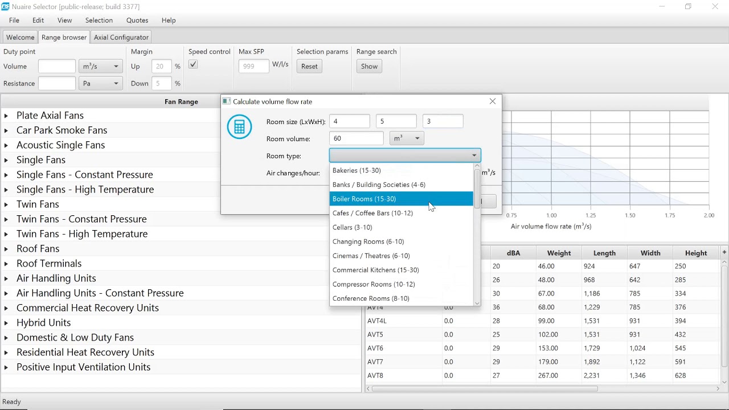729x410 pixels.
Task: Expand Positive Input Ventilation Units
Action: tap(6, 367)
